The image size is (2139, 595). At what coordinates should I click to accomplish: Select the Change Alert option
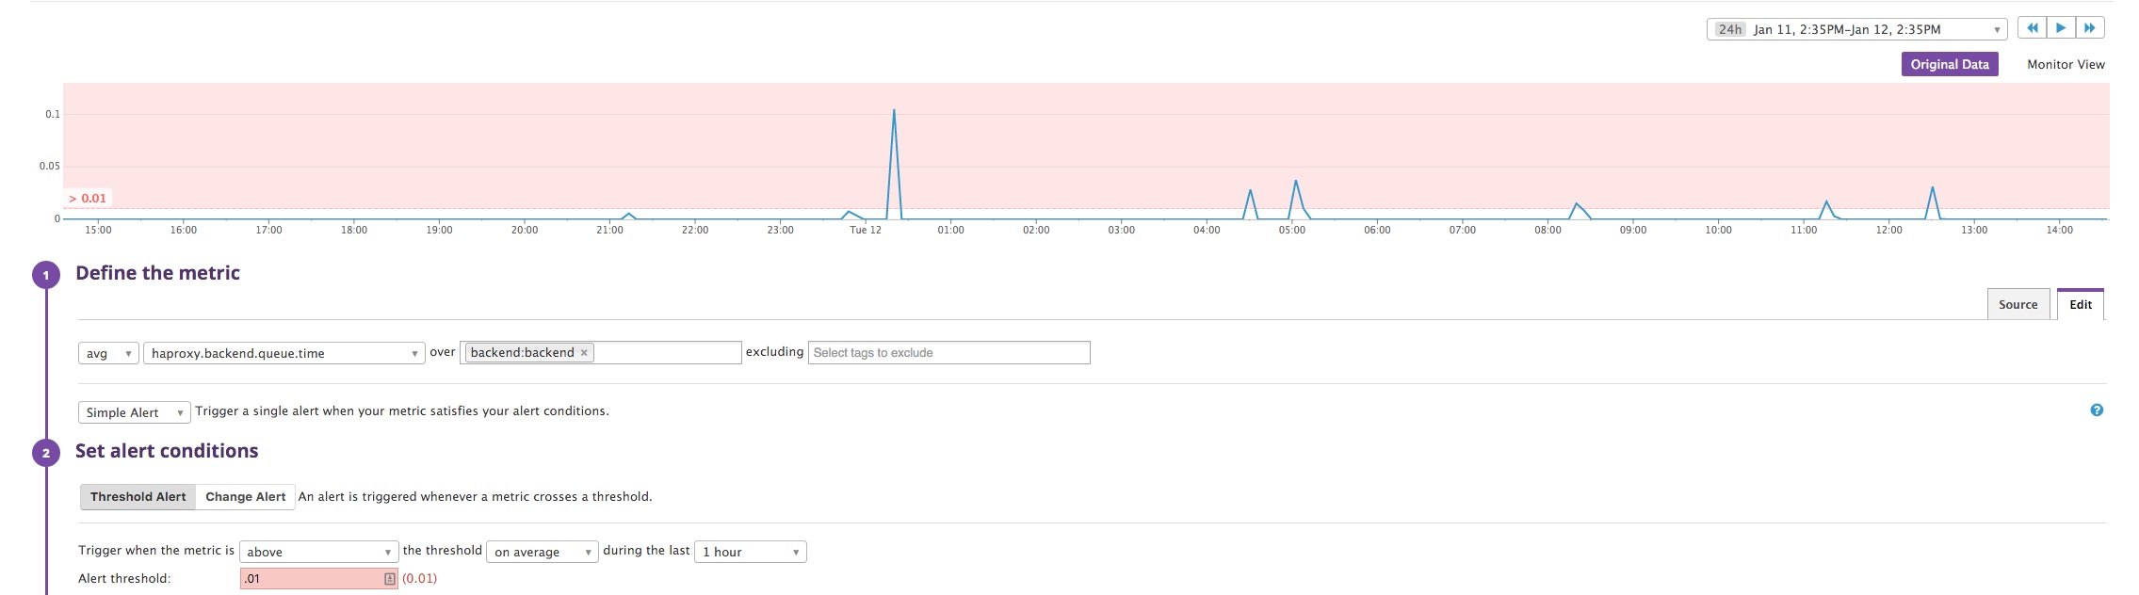click(x=245, y=497)
